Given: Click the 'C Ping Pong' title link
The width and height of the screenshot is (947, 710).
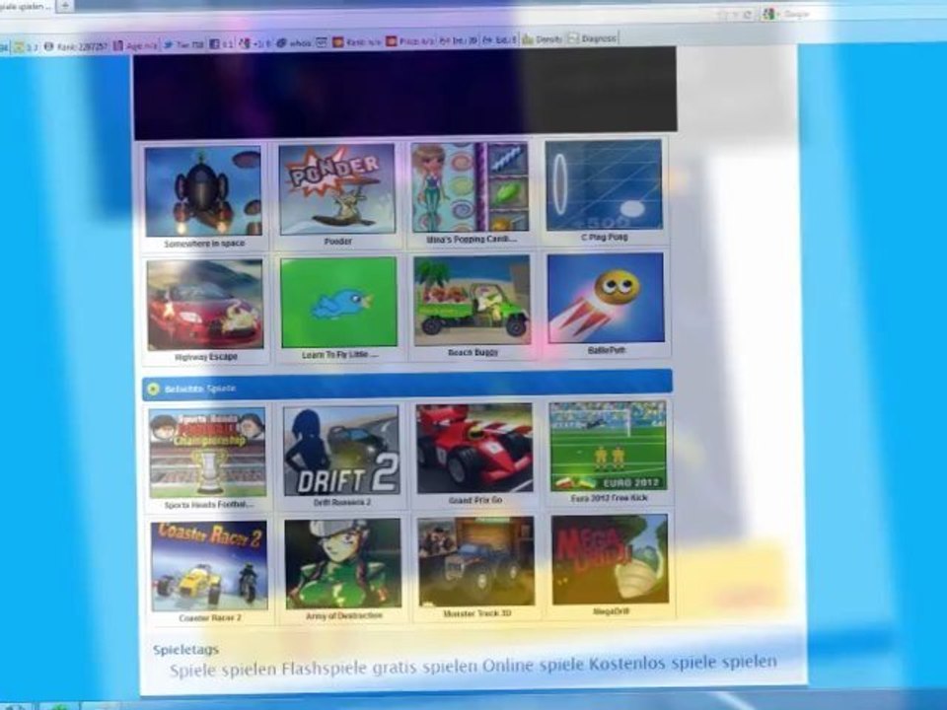Looking at the screenshot, I should 605,238.
